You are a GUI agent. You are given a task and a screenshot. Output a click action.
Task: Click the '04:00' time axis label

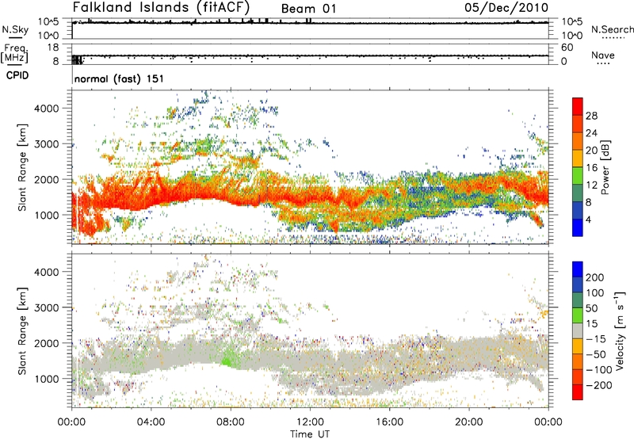151,422
